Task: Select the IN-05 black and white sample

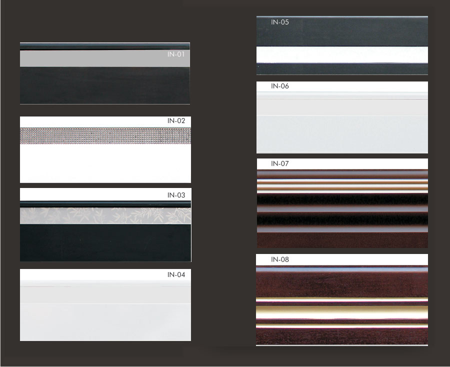Action: pyautogui.click(x=342, y=45)
